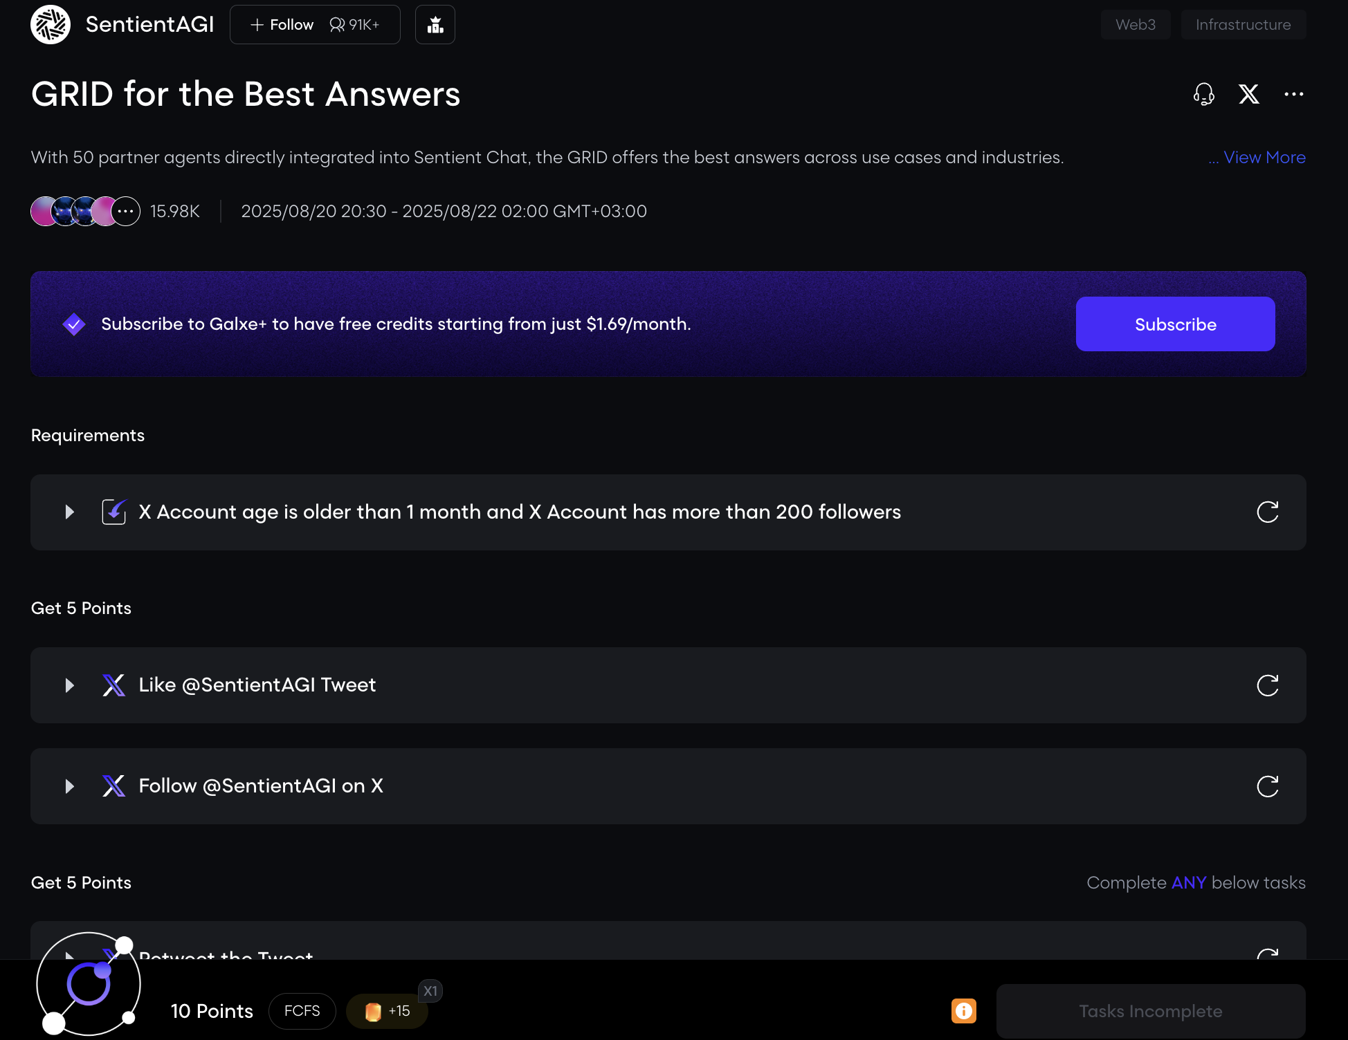
Task: Click the support headset icon
Action: pyautogui.click(x=1203, y=94)
